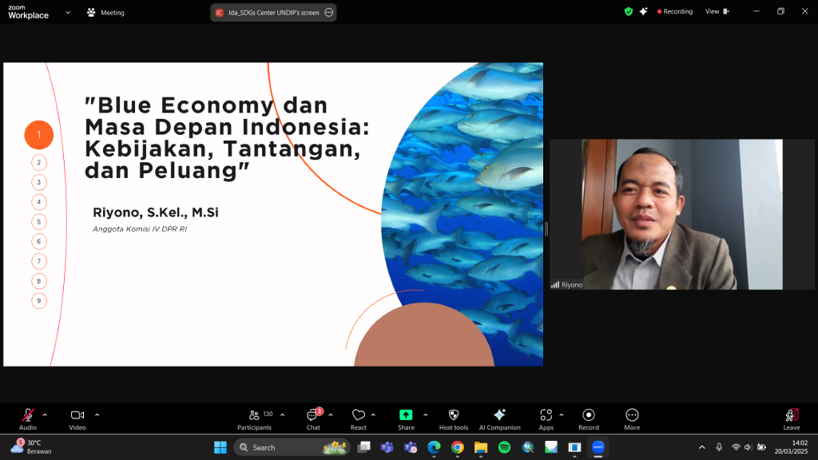Click the green encryption shield icon

pyautogui.click(x=629, y=12)
